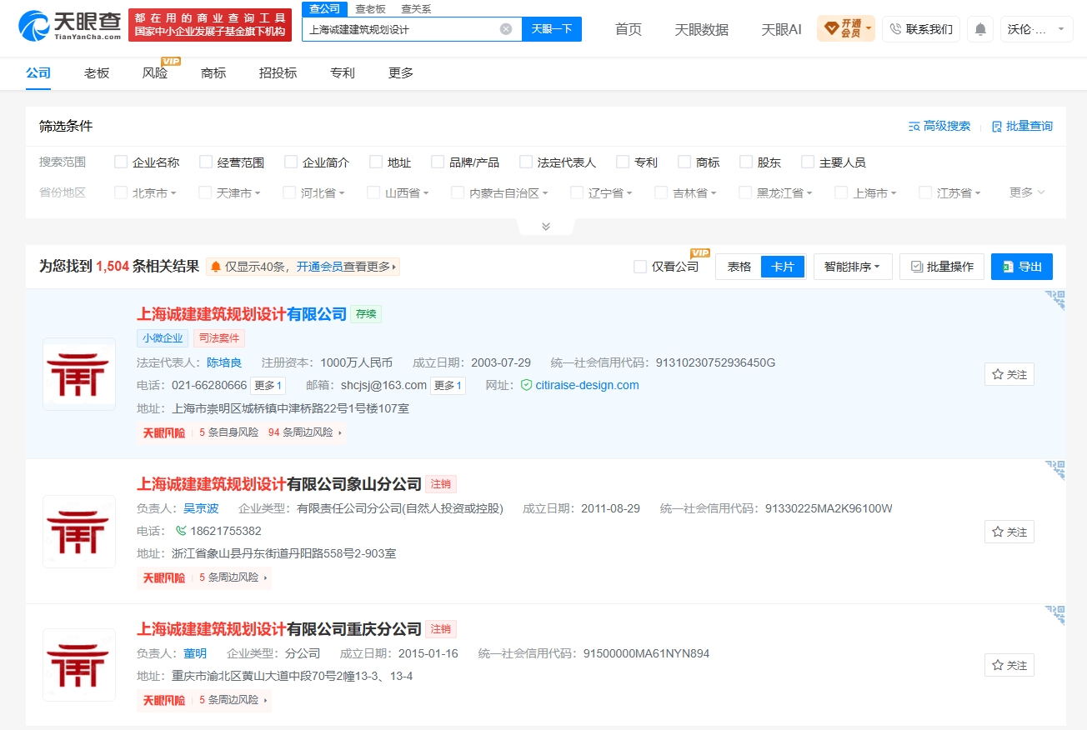Check the 企业名称 search scope box

(x=121, y=162)
